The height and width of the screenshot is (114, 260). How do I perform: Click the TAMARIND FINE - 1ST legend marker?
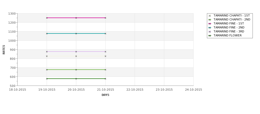coord(210,24)
